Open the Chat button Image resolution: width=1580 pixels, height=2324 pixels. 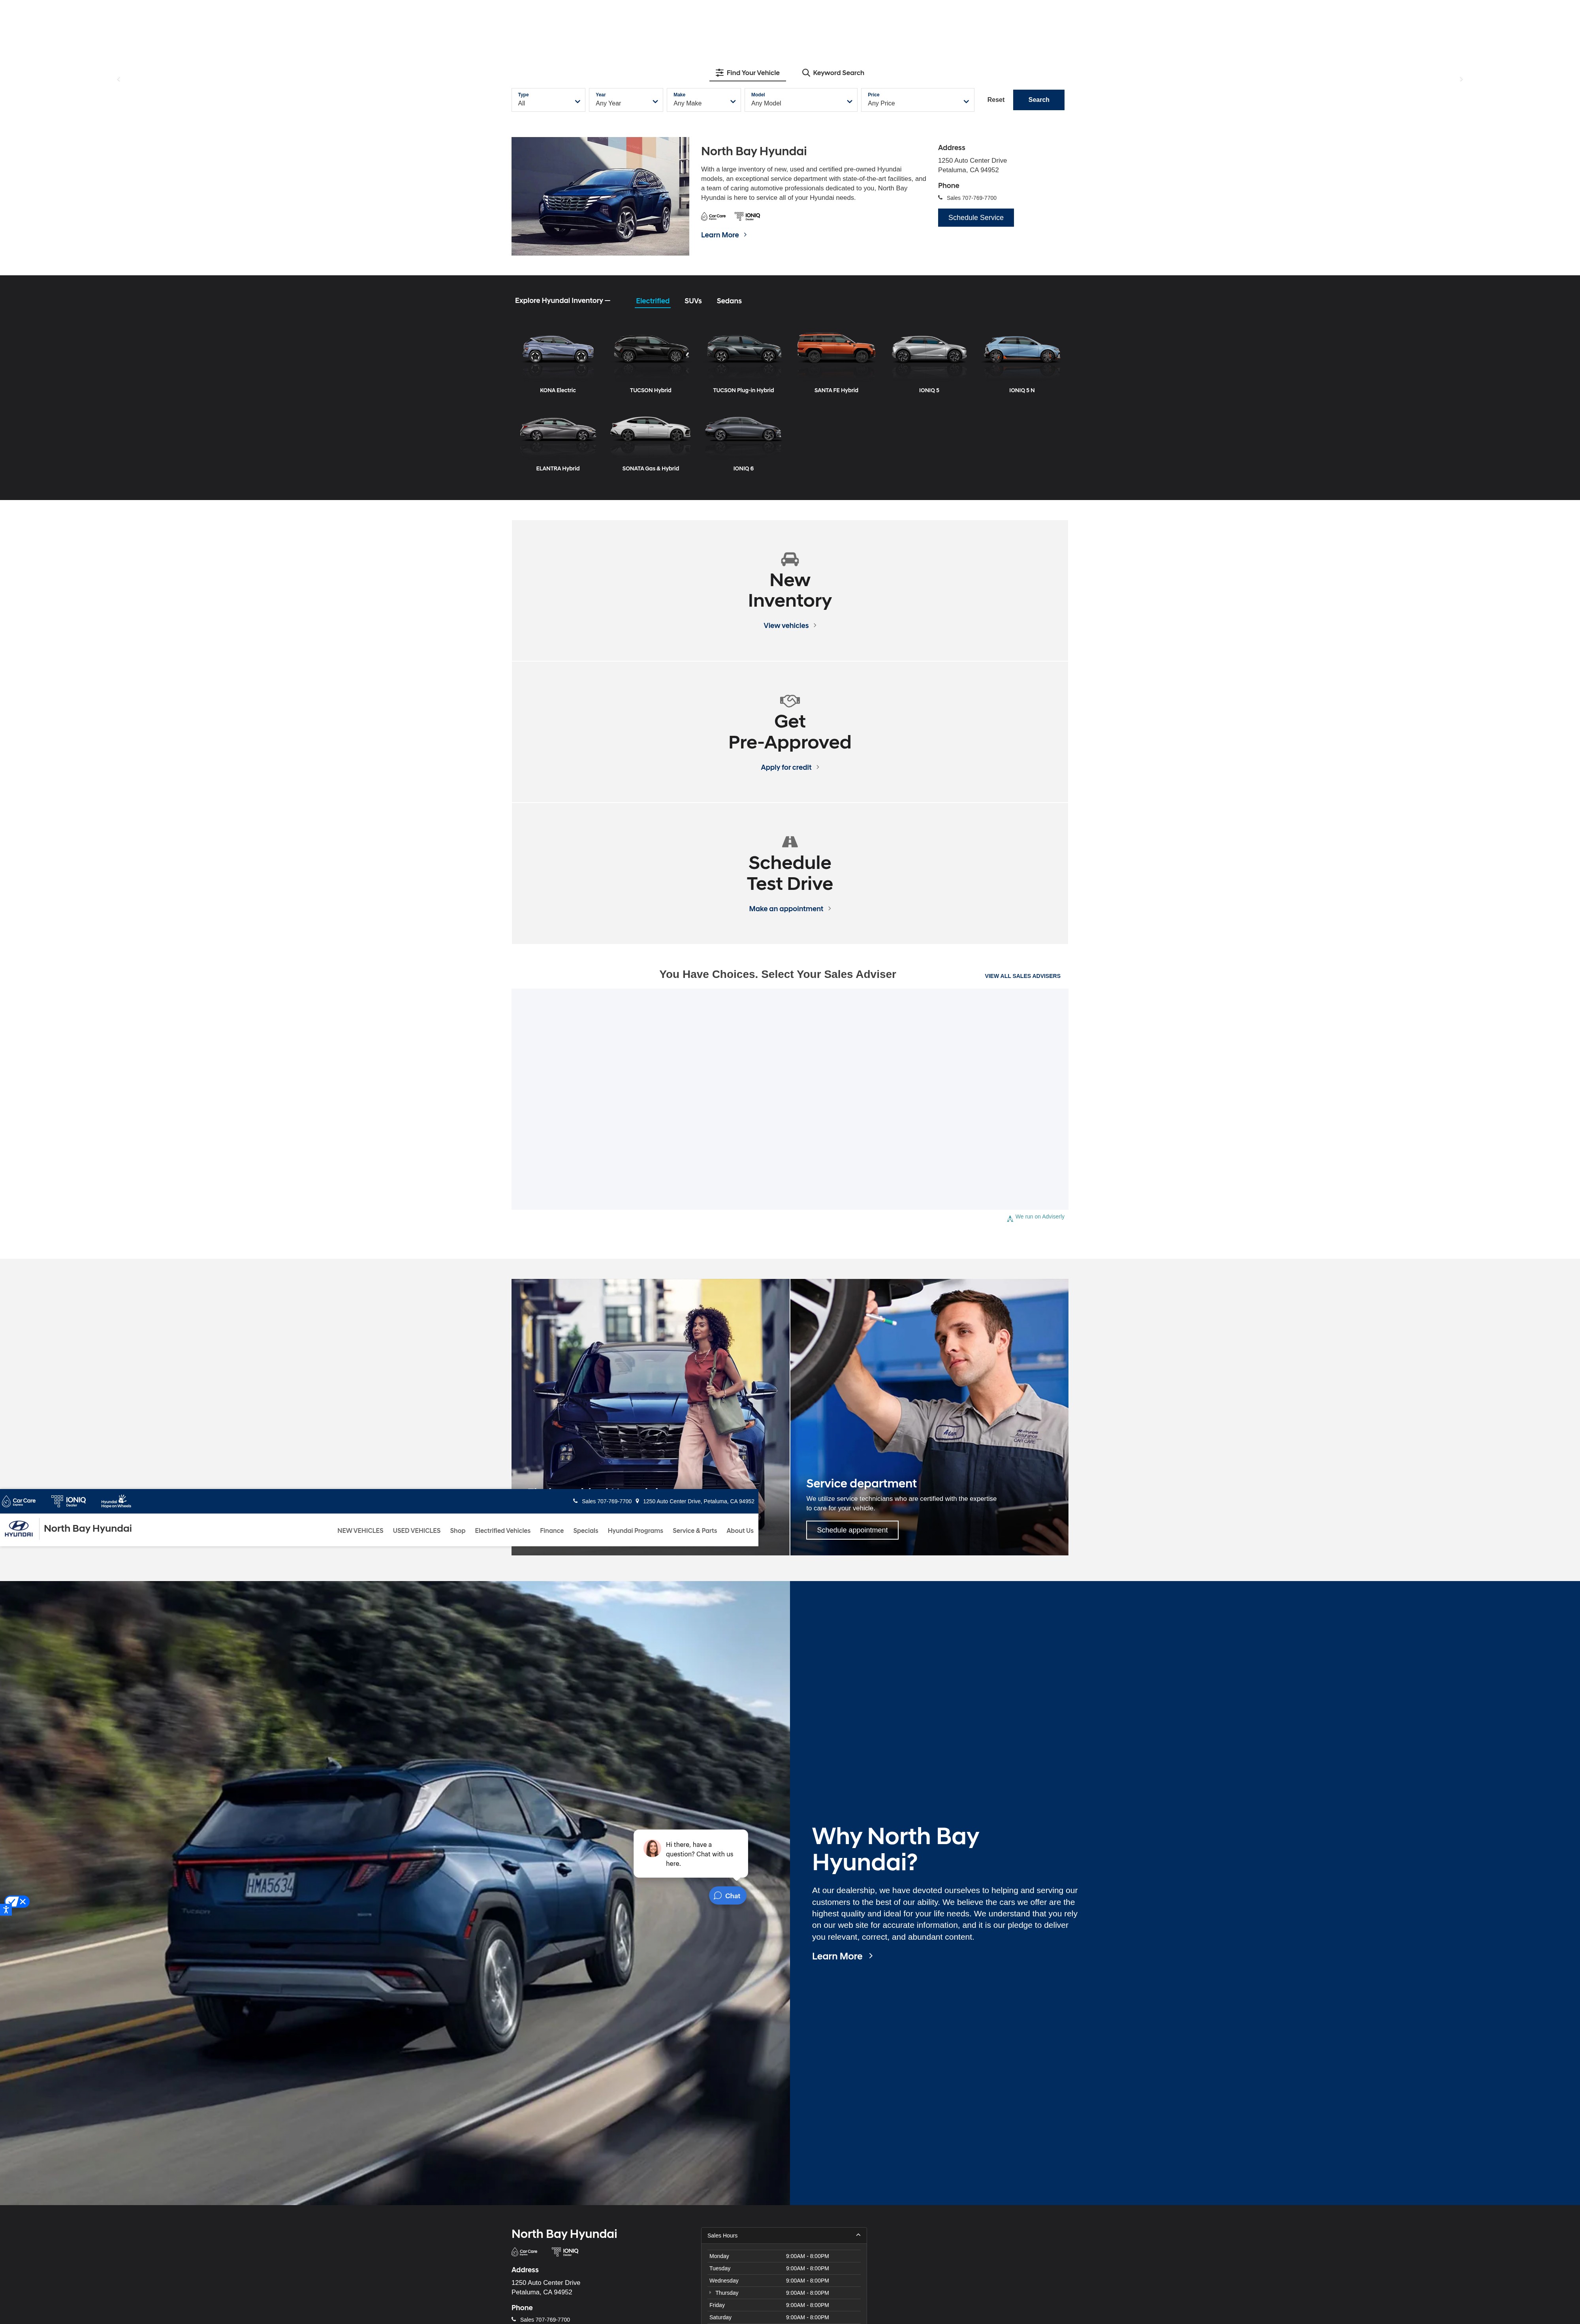coord(727,1896)
